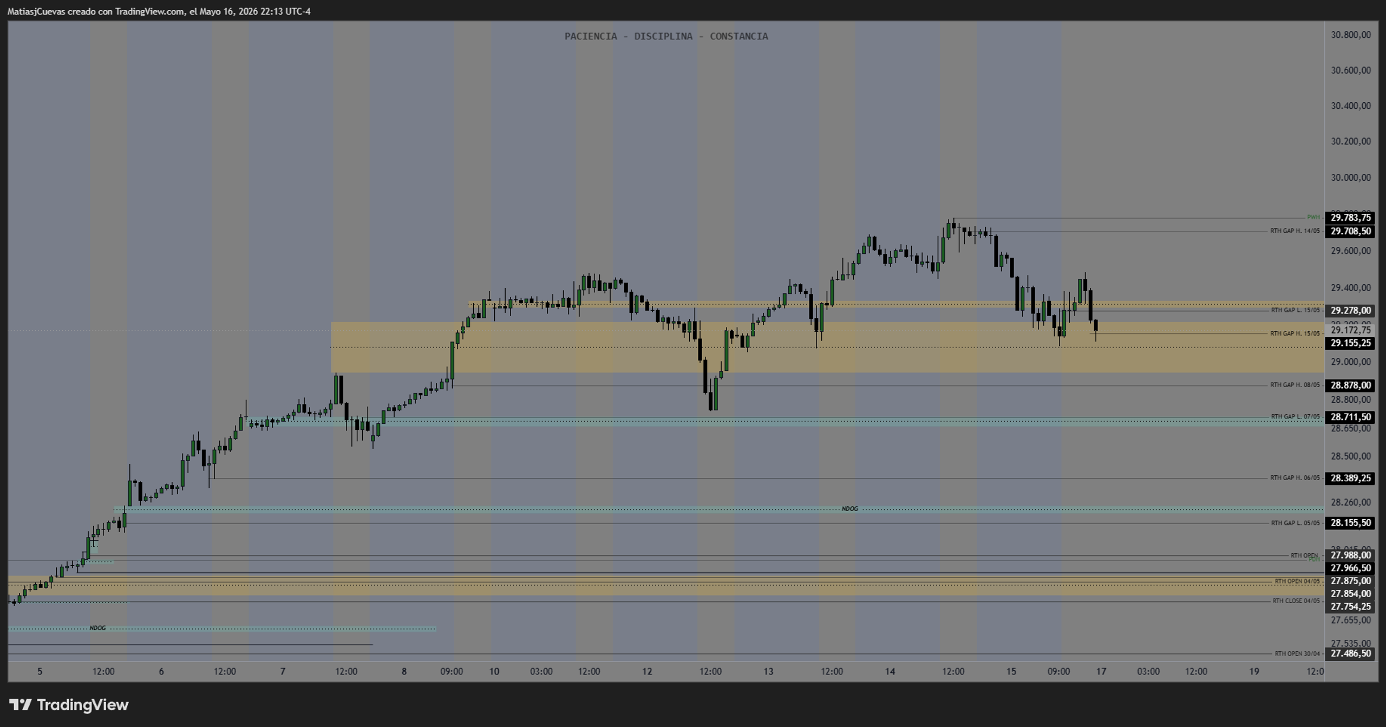This screenshot has height=727, width=1386.
Task: Click the current price label 29.172,75
Action: [1350, 330]
